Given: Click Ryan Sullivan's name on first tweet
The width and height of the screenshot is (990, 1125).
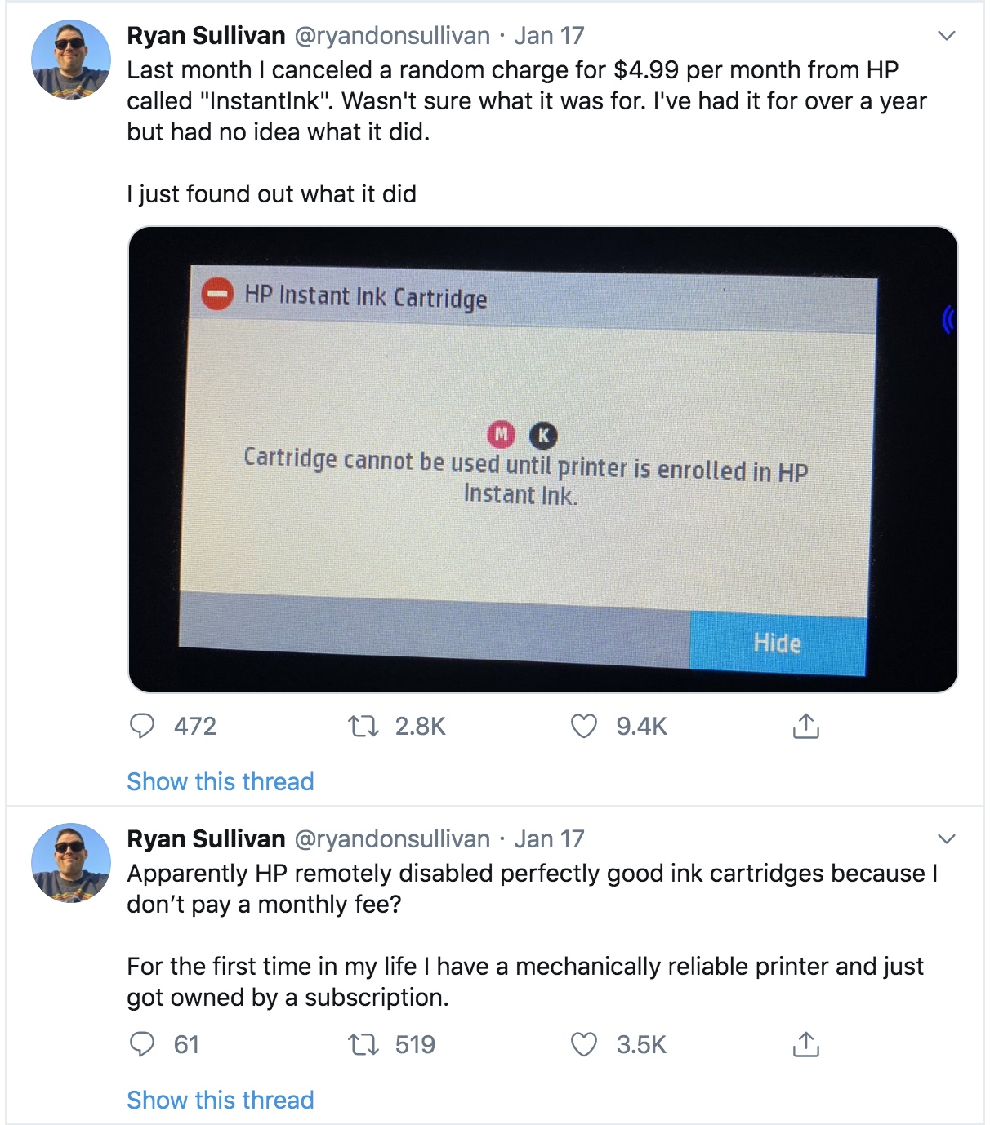Looking at the screenshot, I should (x=206, y=36).
